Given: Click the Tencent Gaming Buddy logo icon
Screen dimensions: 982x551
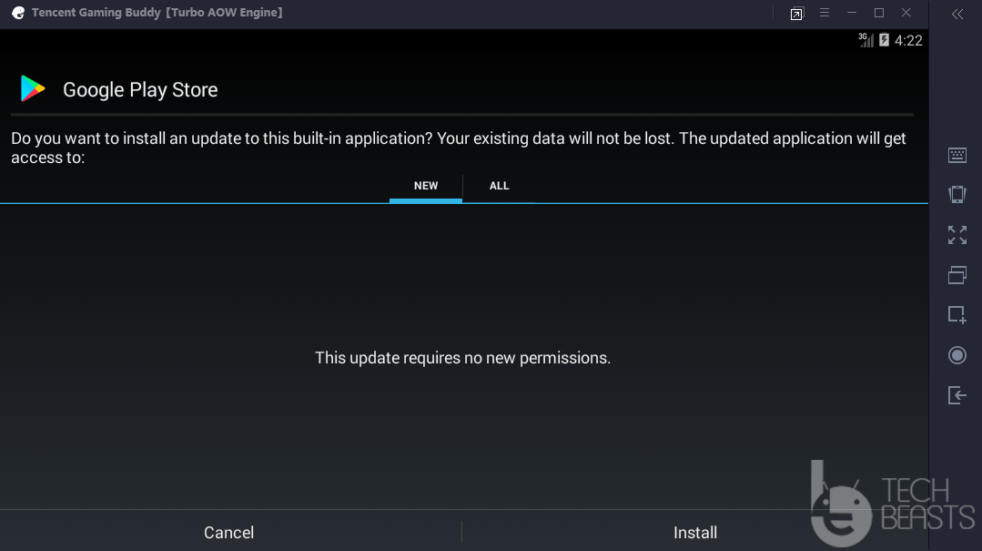Looking at the screenshot, I should (18, 13).
